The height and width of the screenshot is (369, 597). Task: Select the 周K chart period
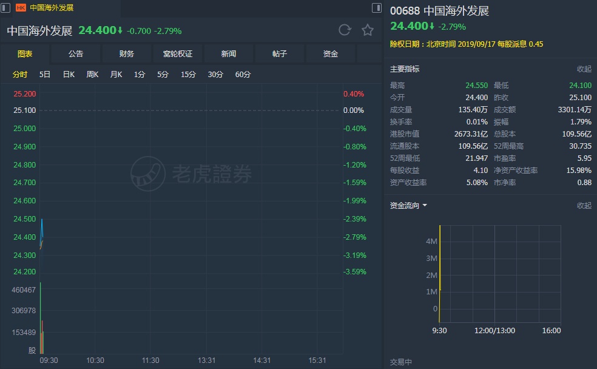point(92,74)
